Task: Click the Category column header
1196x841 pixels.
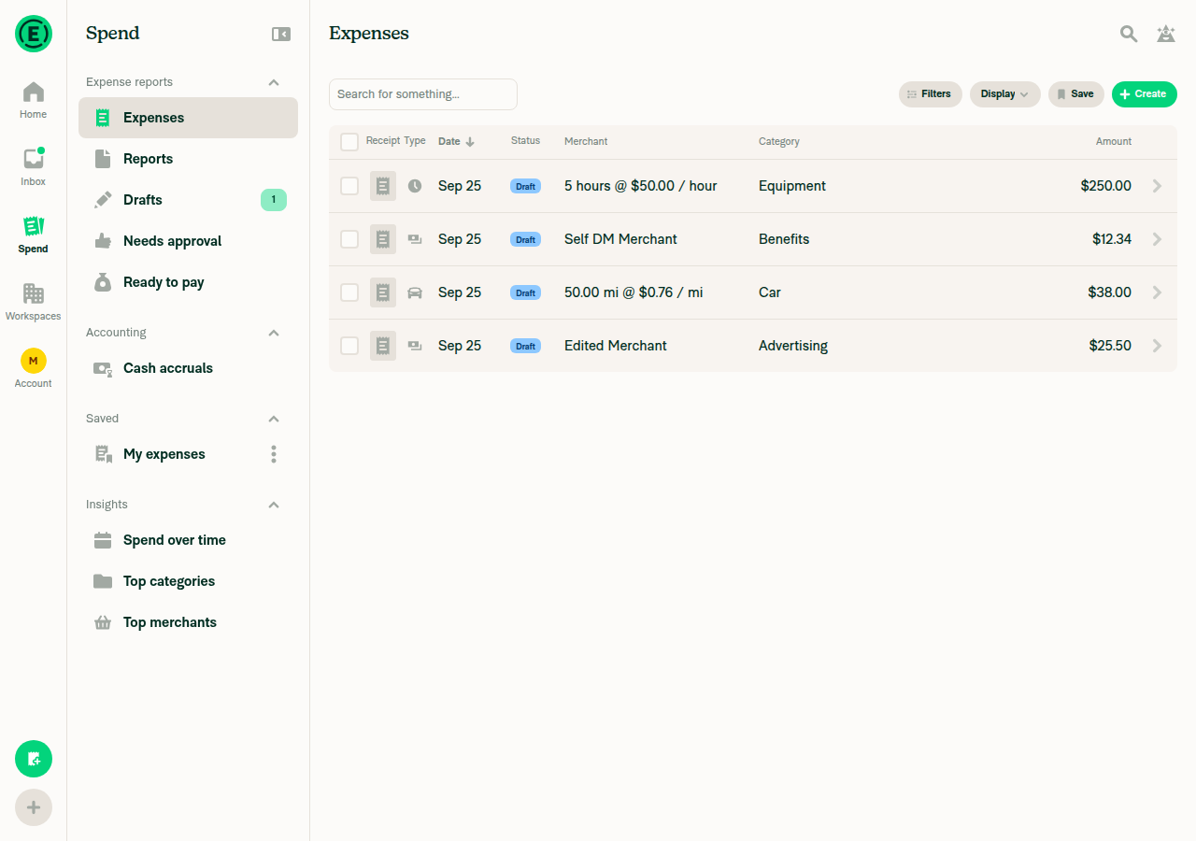Action: (779, 142)
